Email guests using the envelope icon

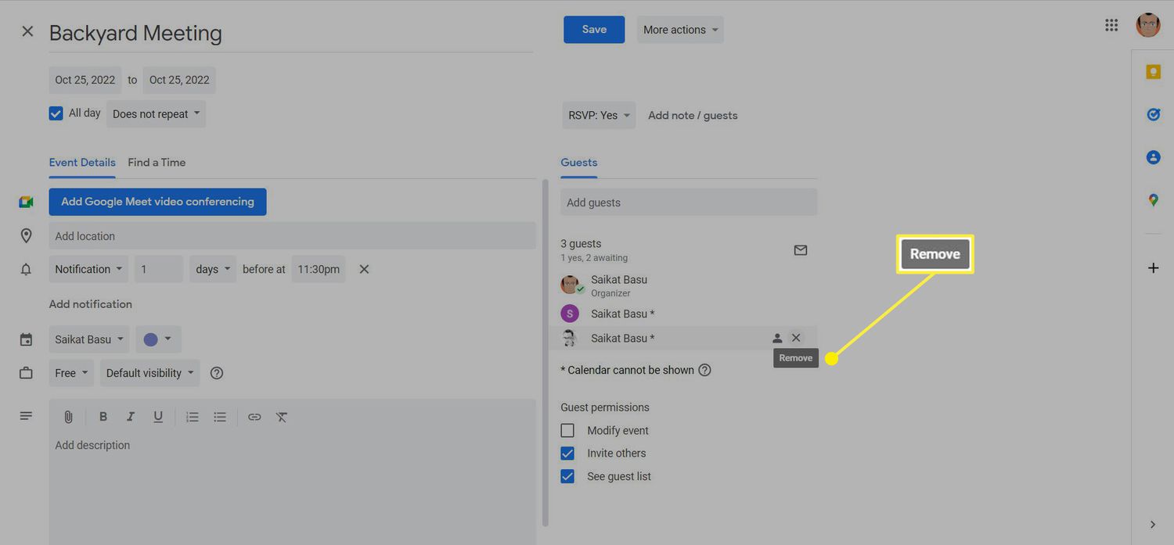tap(800, 250)
